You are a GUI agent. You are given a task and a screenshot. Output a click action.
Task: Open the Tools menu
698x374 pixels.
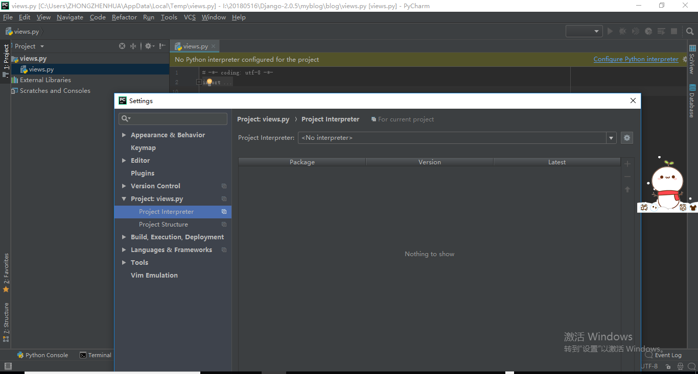(x=169, y=17)
